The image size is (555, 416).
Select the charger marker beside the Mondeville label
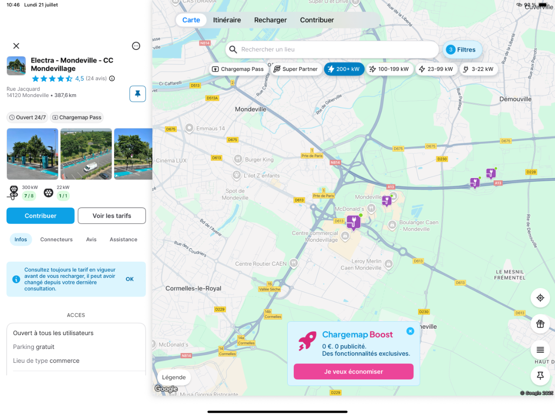(x=387, y=201)
